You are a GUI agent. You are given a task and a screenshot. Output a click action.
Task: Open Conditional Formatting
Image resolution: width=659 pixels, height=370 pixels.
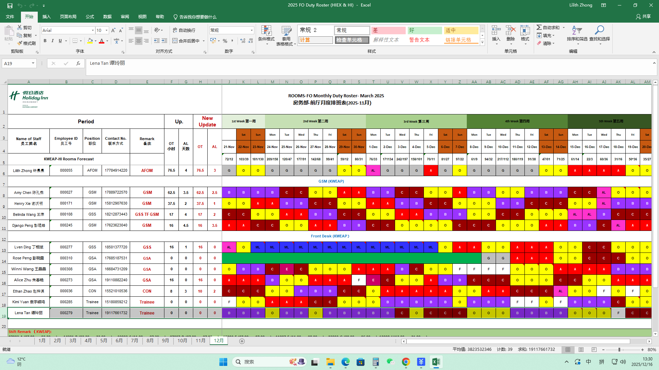266,31
